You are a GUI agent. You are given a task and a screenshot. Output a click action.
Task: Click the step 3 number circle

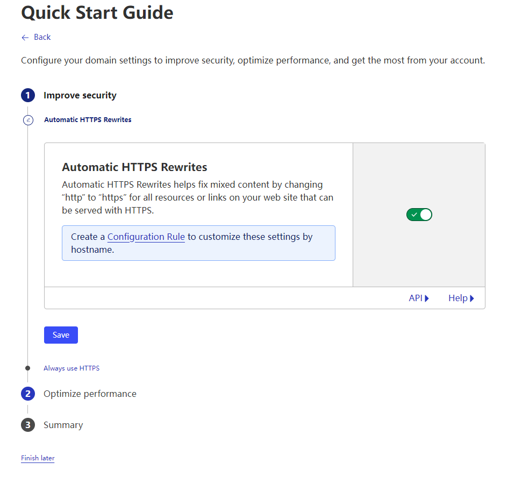28,425
